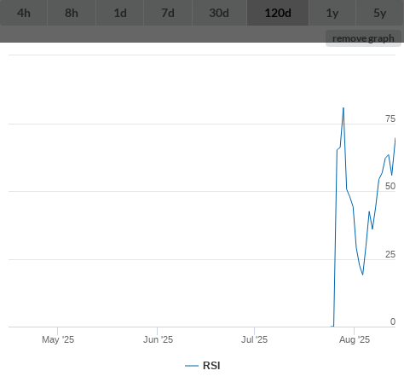Switch to the 8h time range
The width and height of the screenshot is (404, 388).
tap(72, 13)
